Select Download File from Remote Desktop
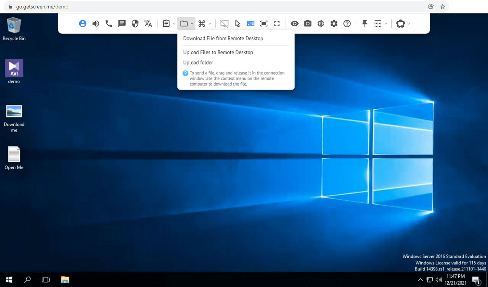The width and height of the screenshot is (488, 287). 223,38
